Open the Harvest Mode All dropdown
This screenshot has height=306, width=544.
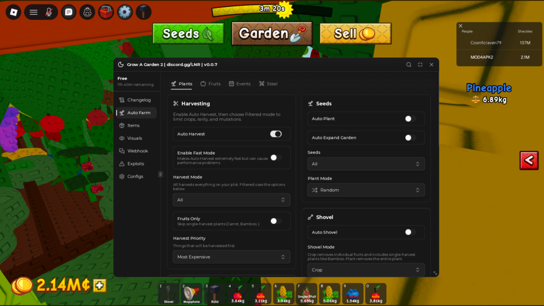232,200
